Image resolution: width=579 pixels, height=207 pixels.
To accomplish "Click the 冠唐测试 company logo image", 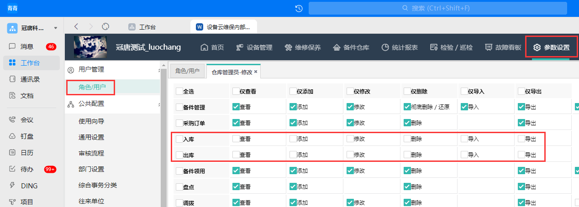I will 90,47.
